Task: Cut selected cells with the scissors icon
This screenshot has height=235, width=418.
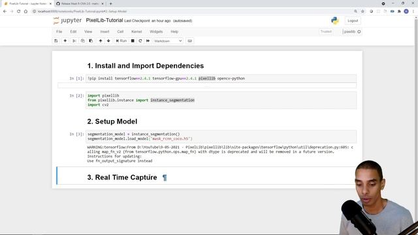Action: (x=74, y=40)
